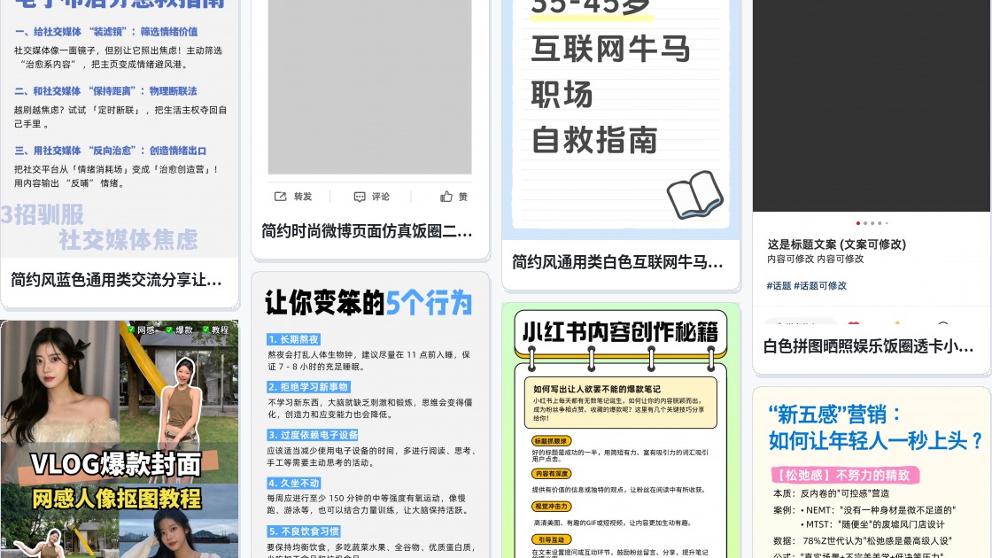Open title 简约风通用类白色互联网牛马...
992x558 pixels.
click(617, 262)
